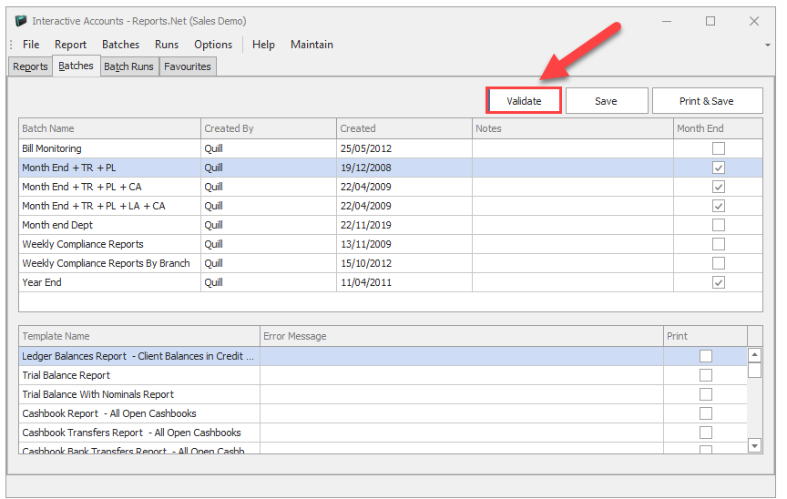The height and width of the screenshot is (499, 787).
Task: Open the Report menu
Action: pyautogui.click(x=70, y=45)
